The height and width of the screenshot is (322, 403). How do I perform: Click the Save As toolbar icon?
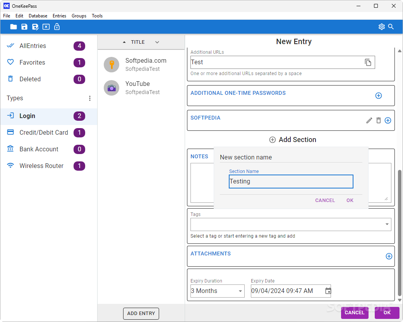[x=35, y=27]
